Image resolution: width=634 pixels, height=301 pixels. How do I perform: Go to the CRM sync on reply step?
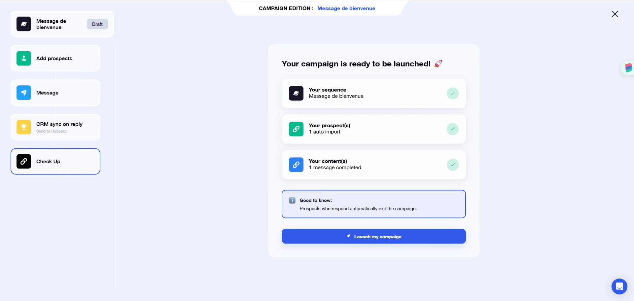click(x=55, y=127)
